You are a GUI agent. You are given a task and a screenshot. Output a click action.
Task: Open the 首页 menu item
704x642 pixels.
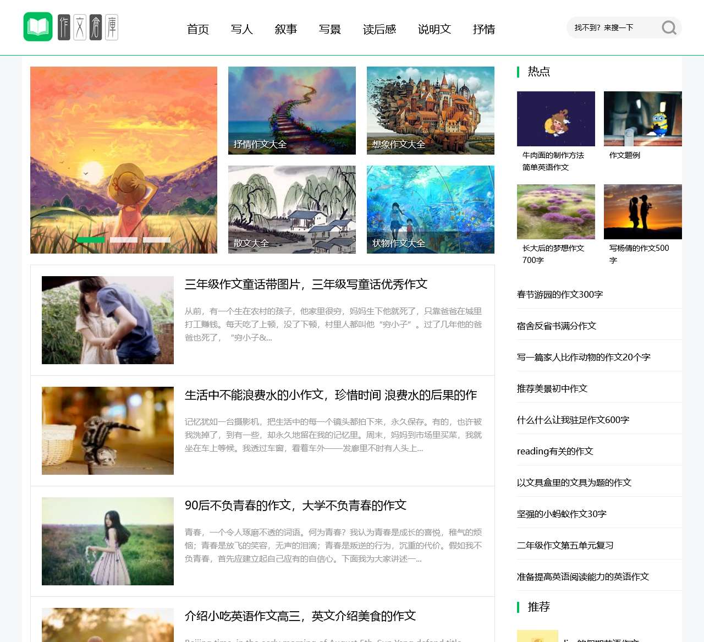(x=198, y=29)
